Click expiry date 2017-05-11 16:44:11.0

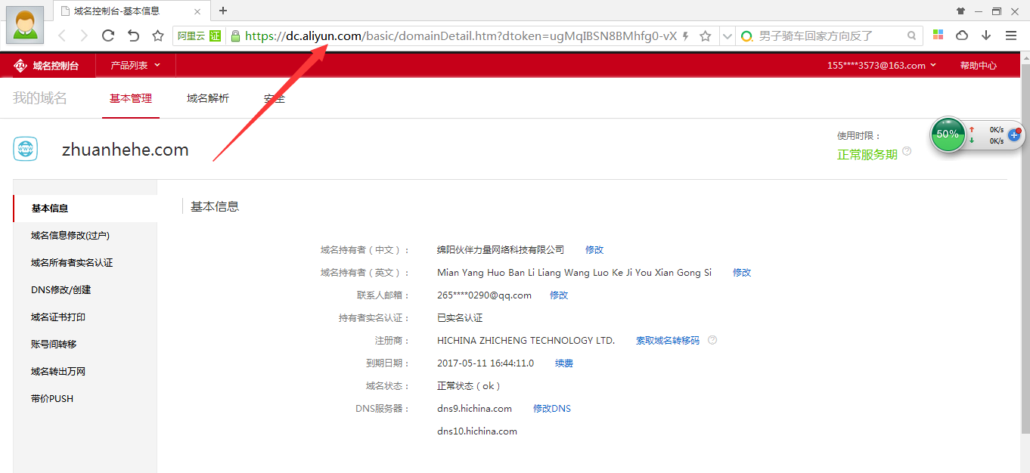click(x=486, y=363)
